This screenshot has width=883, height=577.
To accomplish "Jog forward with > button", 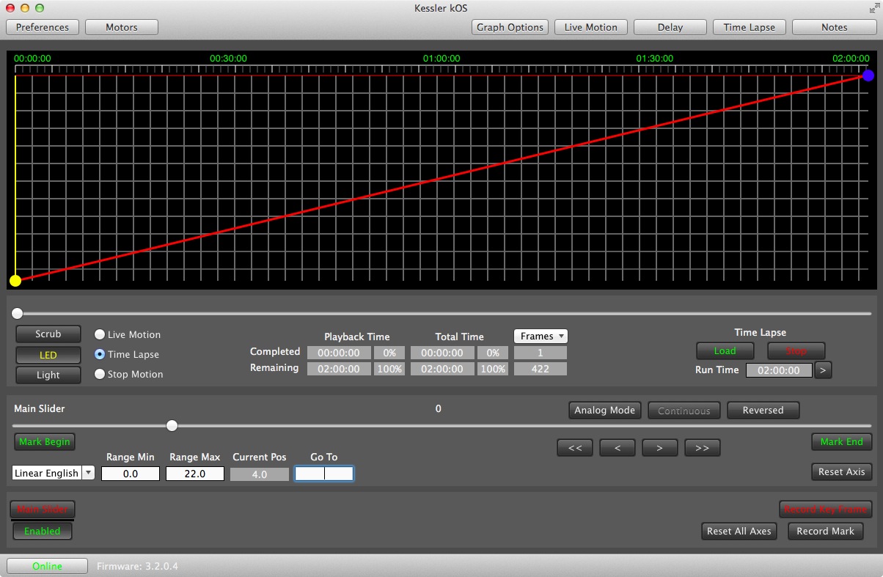I will point(660,448).
